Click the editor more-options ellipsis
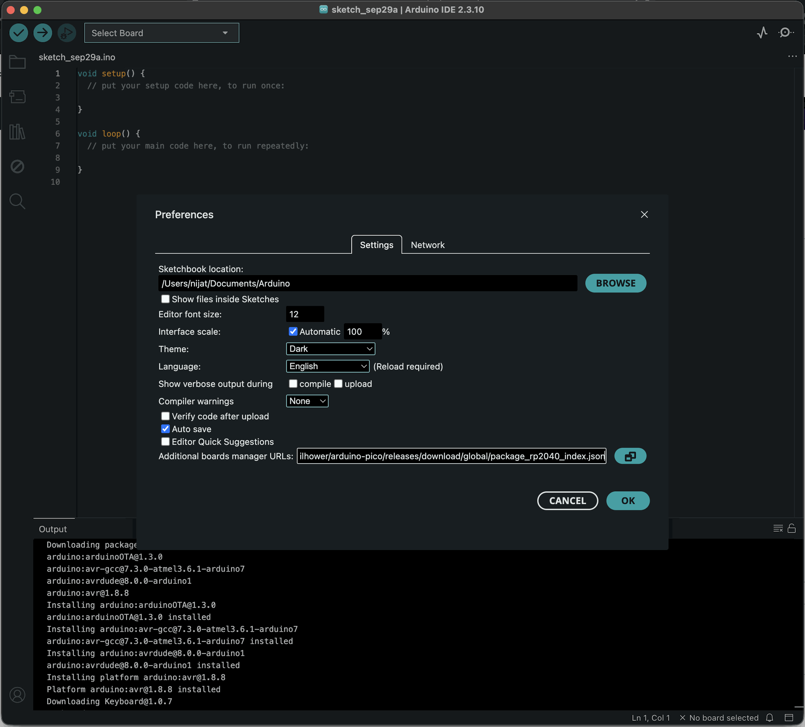 pyautogui.click(x=792, y=56)
